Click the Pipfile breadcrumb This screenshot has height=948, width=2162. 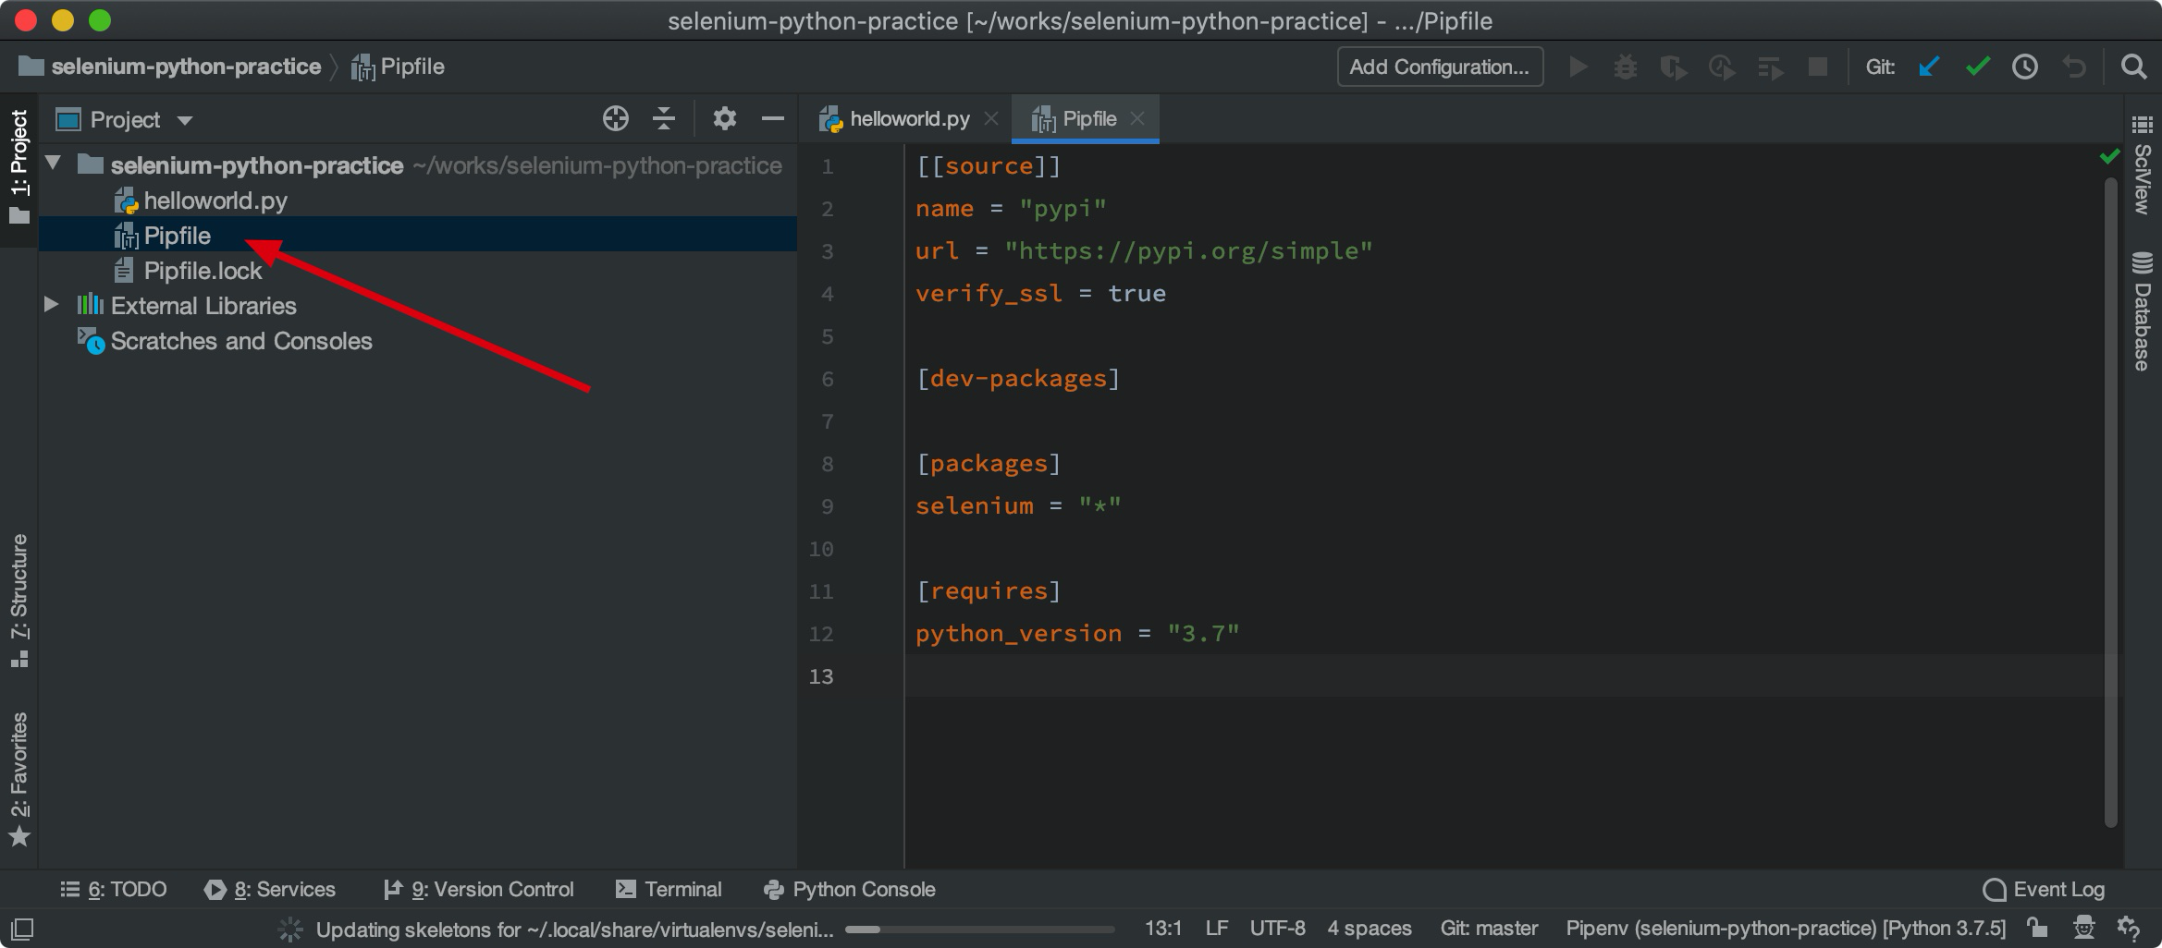399,67
